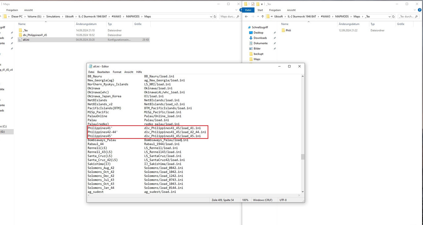Collapse ribbon chevron in _Tex window
Image resolution: width=423 pixels, height=225 pixels.
coord(415,10)
